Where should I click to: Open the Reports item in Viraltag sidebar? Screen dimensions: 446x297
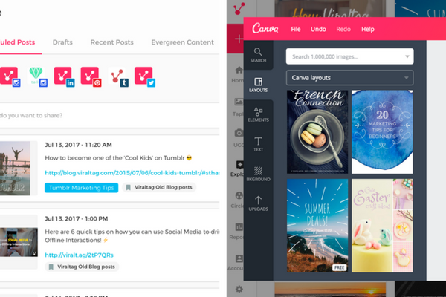(238, 231)
